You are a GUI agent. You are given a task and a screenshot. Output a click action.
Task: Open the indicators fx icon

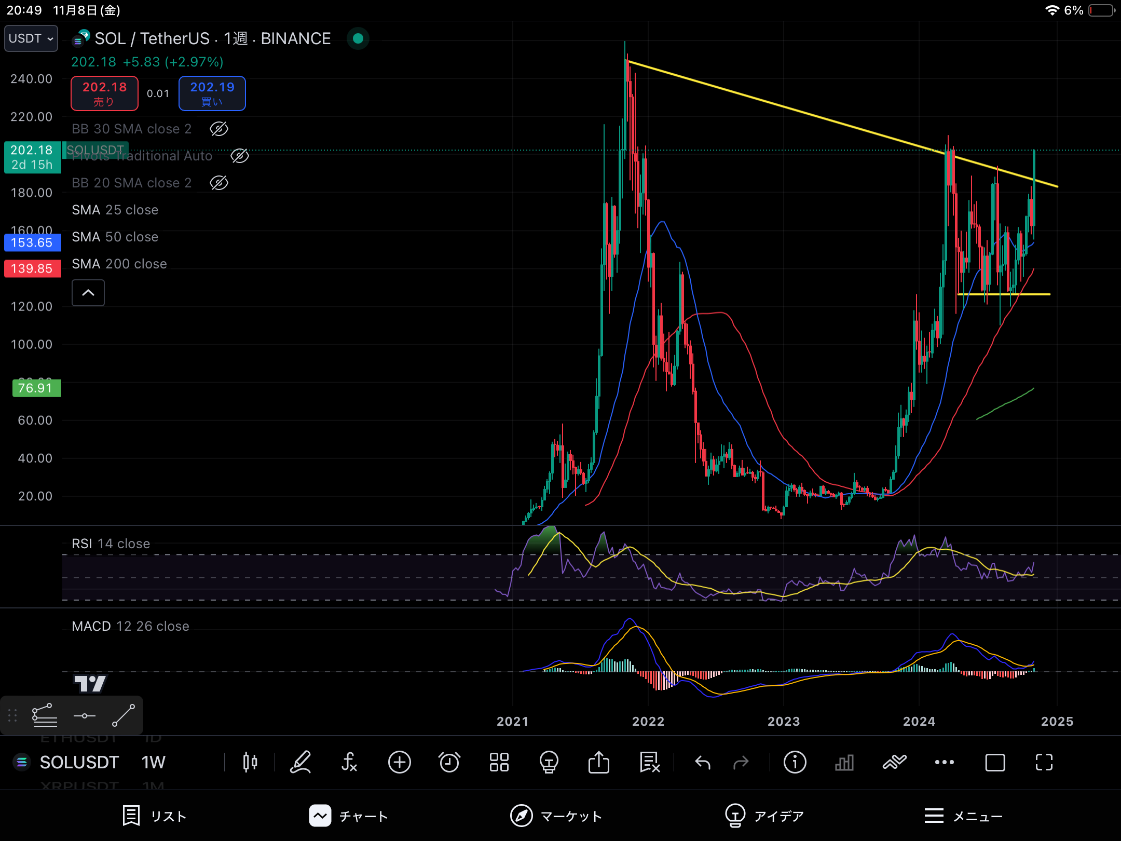[x=349, y=762]
